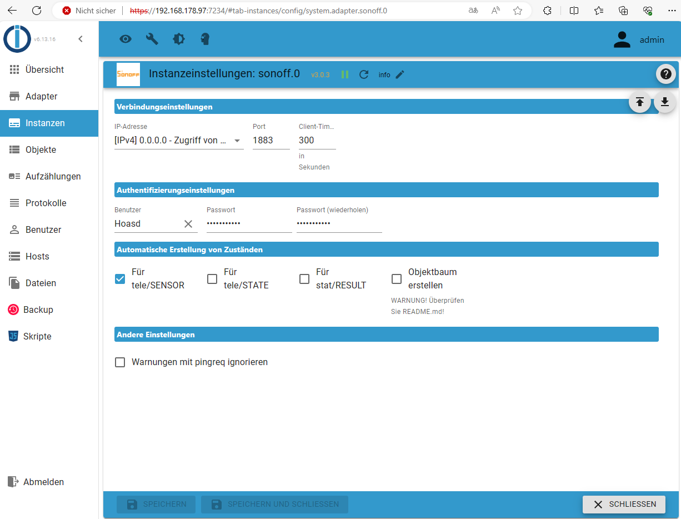The width and height of the screenshot is (681, 519).
Task: Click the Passwort (wiederholen) field
Action: pyautogui.click(x=339, y=223)
